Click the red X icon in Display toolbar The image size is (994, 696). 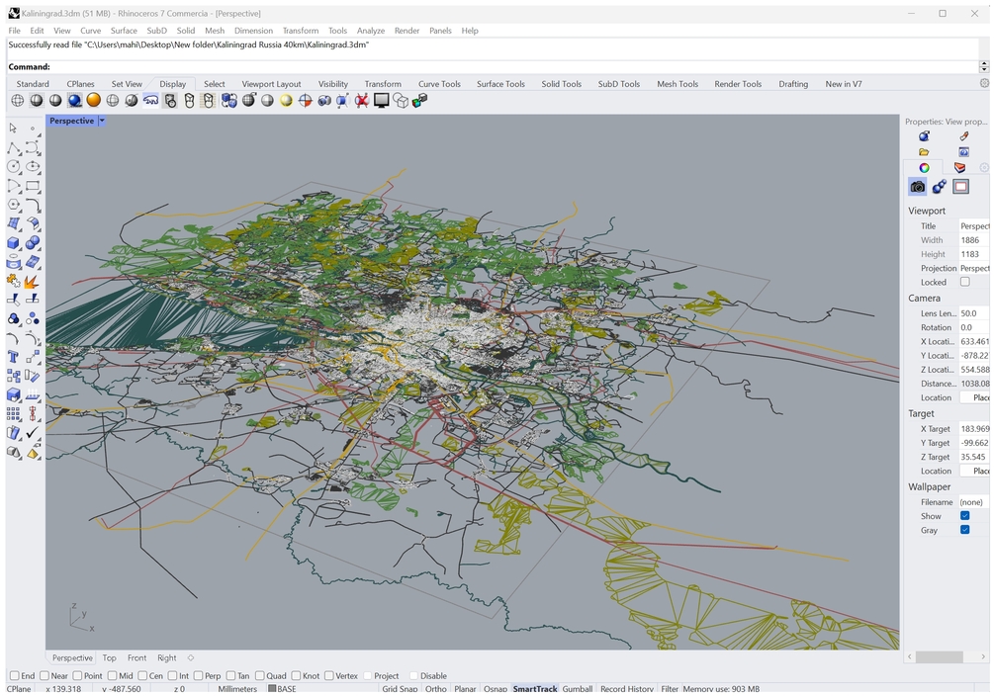pyautogui.click(x=362, y=100)
